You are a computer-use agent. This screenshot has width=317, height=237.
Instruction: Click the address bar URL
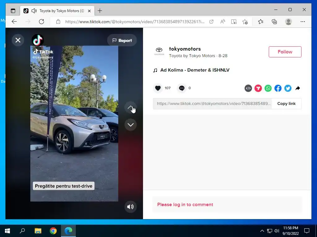135,22
